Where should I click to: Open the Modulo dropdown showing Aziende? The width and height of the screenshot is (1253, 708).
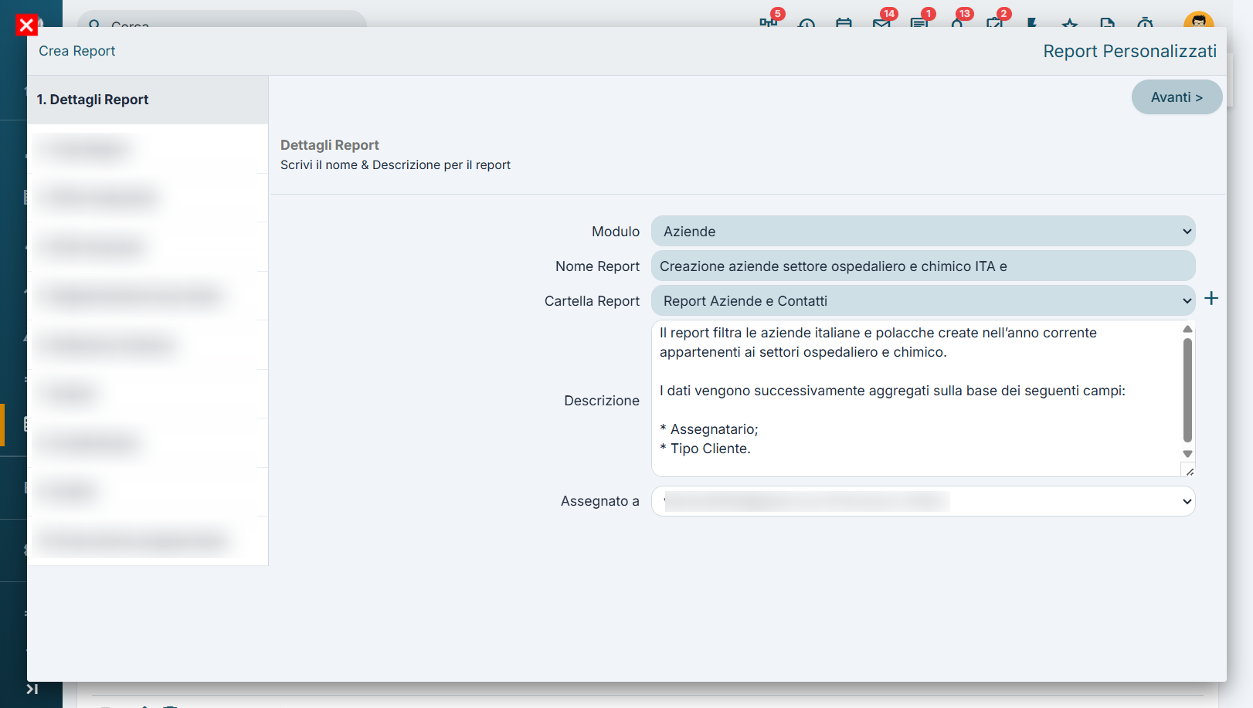pos(923,231)
